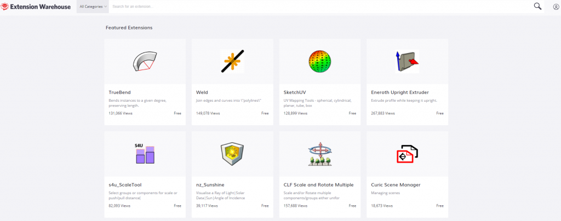Click the magnifying glass search icon
This screenshot has height=221, width=561.
(537, 6)
